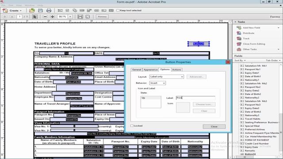The image size is (283, 159).
Task: Click the Close Form Editing icon
Action: [x=239, y=44]
